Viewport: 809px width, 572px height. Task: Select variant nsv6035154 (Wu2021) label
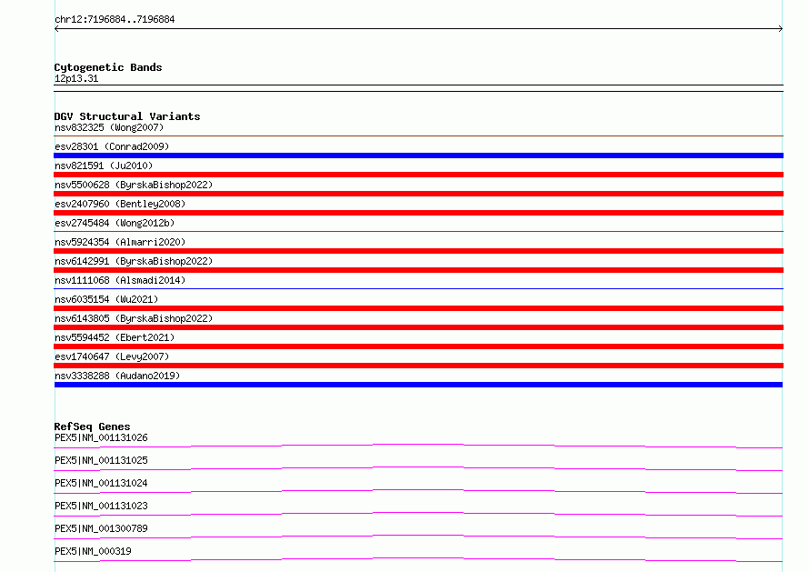point(106,299)
